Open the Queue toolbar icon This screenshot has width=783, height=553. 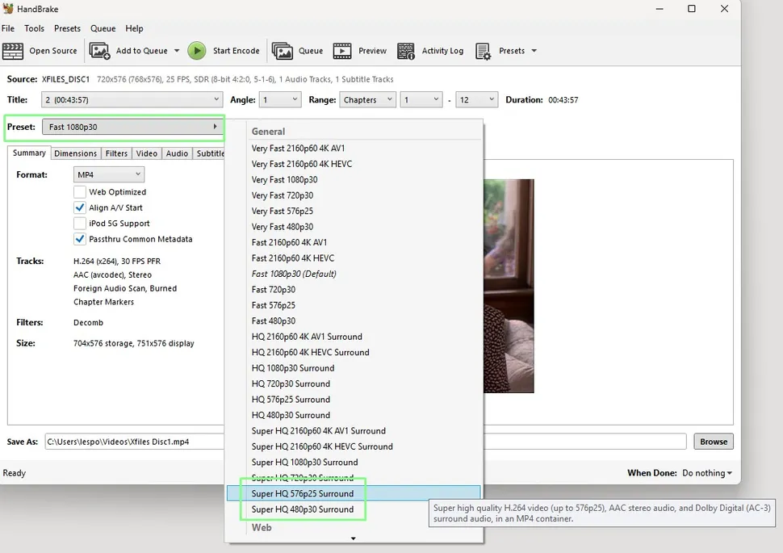[x=283, y=51]
